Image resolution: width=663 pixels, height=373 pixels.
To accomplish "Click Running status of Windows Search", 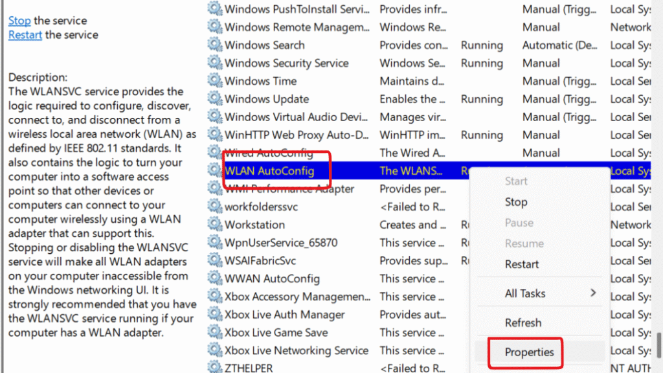I will pyautogui.click(x=482, y=45).
